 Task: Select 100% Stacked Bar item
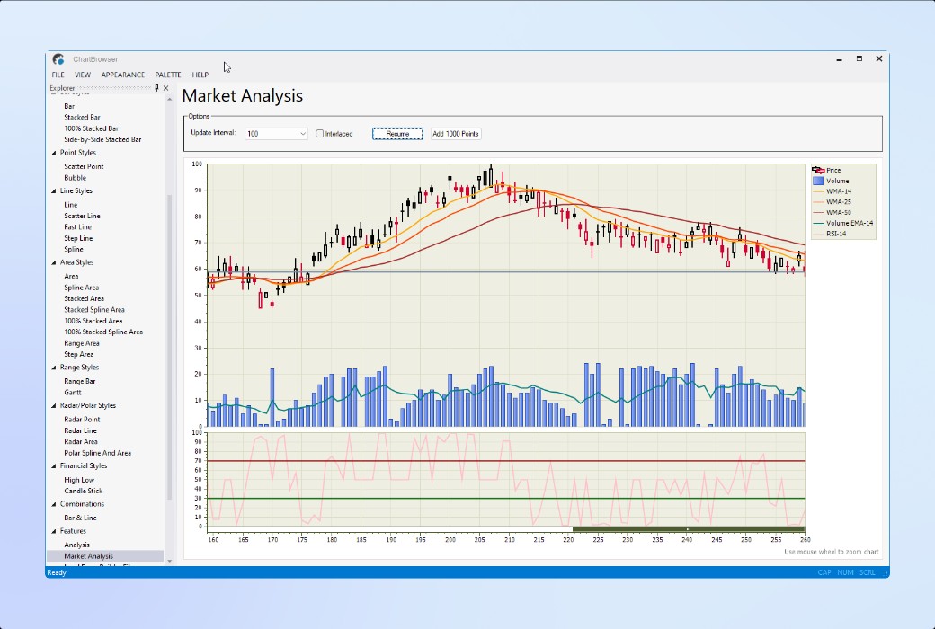pos(91,128)
